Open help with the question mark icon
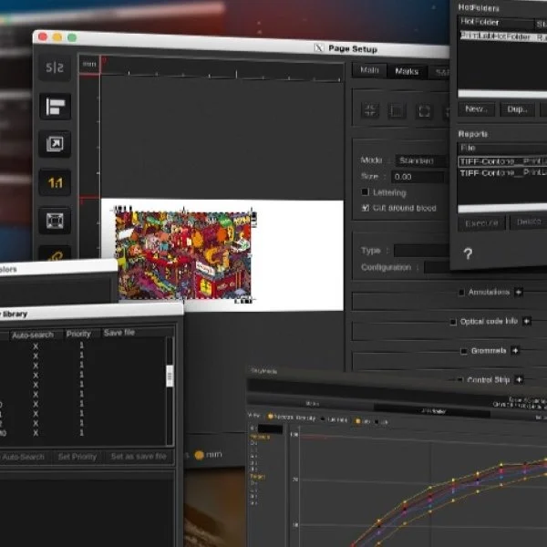The width and height of the screenshot is (547, 547). [x=469, y=253]
